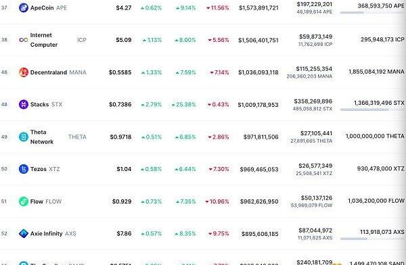
Task: Click Stacks market cap value $1,009,178,953
Action: point(258,105)
